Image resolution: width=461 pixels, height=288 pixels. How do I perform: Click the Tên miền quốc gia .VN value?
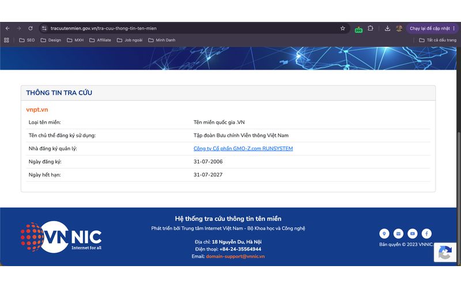219,122
